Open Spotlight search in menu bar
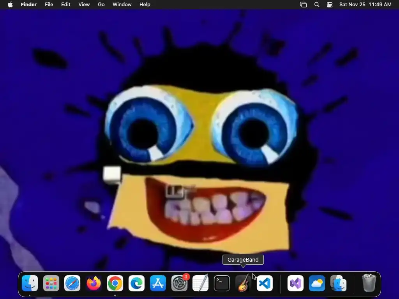The height and width of the screenshot is (299, 399). (x=317, y=5)
